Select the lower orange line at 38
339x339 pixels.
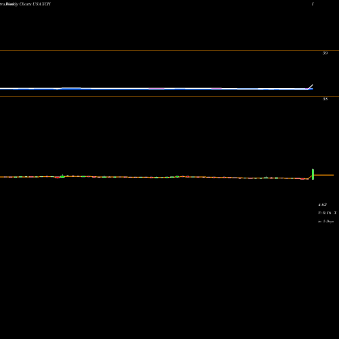pos(169,96)
